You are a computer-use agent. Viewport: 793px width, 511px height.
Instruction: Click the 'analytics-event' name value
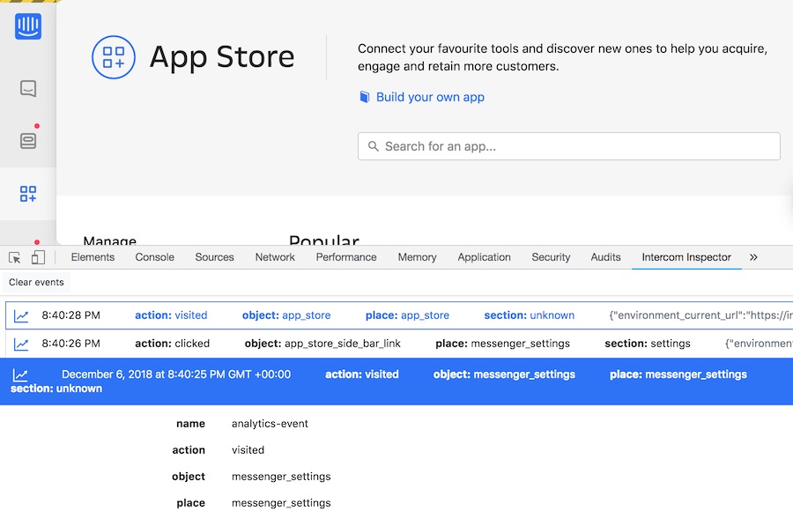coord(271,424)
